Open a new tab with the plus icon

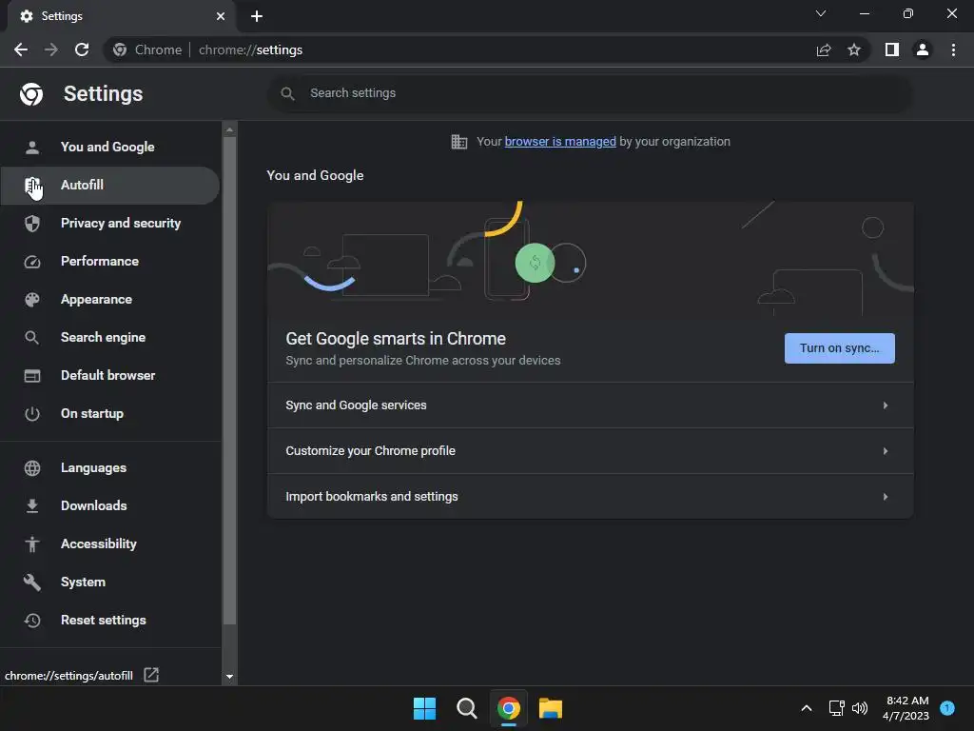click(x=257, y=16)
